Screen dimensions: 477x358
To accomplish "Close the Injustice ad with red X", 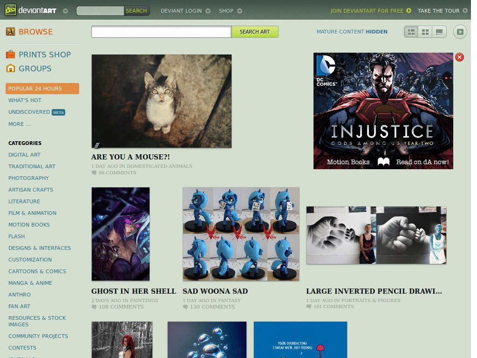I will [459, 57].
